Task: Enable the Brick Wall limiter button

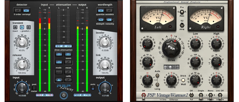Action: click(183, 80)
